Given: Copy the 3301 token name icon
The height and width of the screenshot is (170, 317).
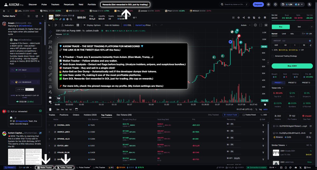Looking at the screenshot, I should (x=73, y=16).
